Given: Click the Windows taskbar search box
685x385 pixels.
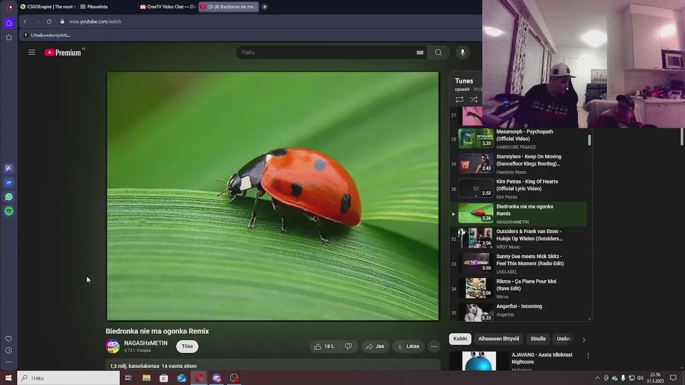Looking at the screenshot, I should (69, 378).
